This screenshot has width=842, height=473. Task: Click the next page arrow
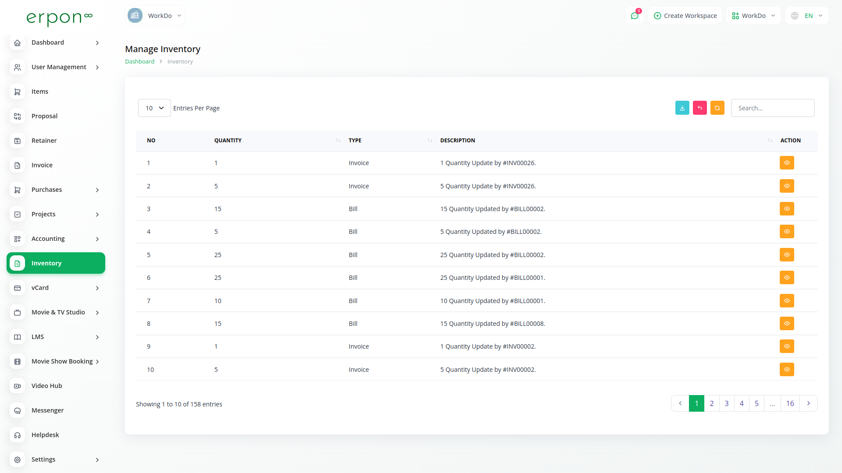tap(808, 403)
